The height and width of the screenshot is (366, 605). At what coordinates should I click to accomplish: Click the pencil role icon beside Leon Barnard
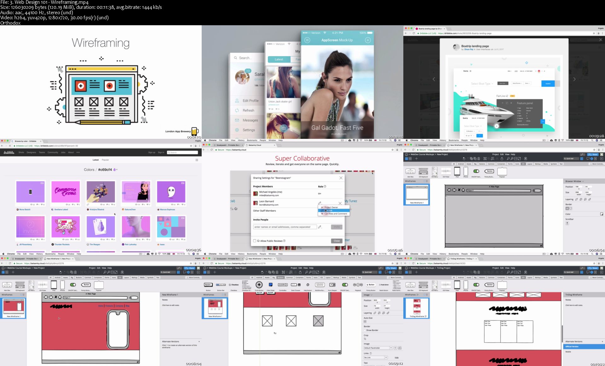coord(320,203)
